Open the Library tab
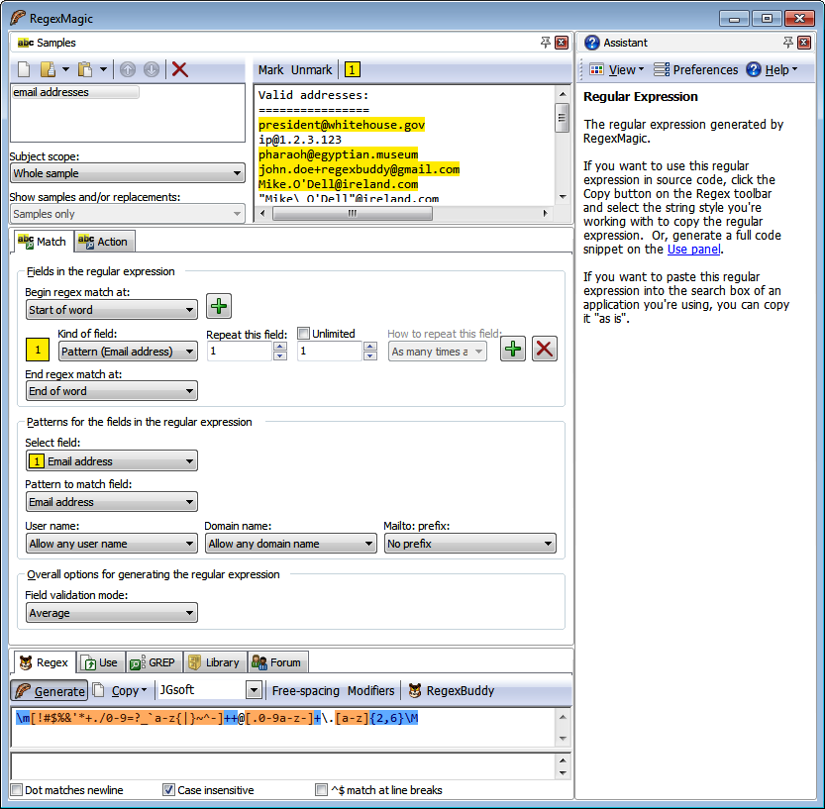The height and width of the screenshot is (809, 825). click(x=215, y=662)
